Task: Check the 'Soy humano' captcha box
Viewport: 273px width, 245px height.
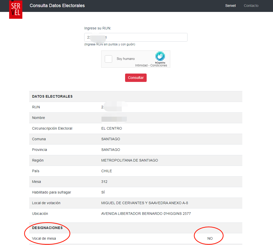Action: pyautogui.click(x=108, y=59)
